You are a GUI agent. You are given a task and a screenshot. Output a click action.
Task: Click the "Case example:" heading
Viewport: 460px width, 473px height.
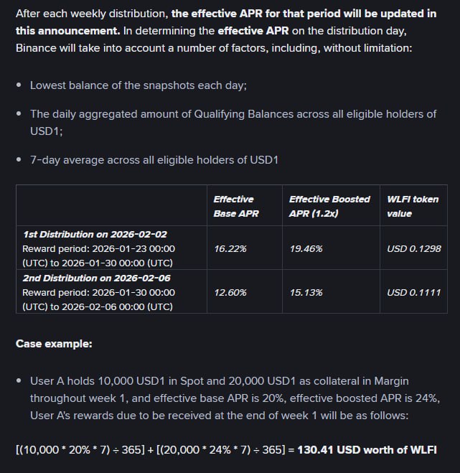click(54, 344)
